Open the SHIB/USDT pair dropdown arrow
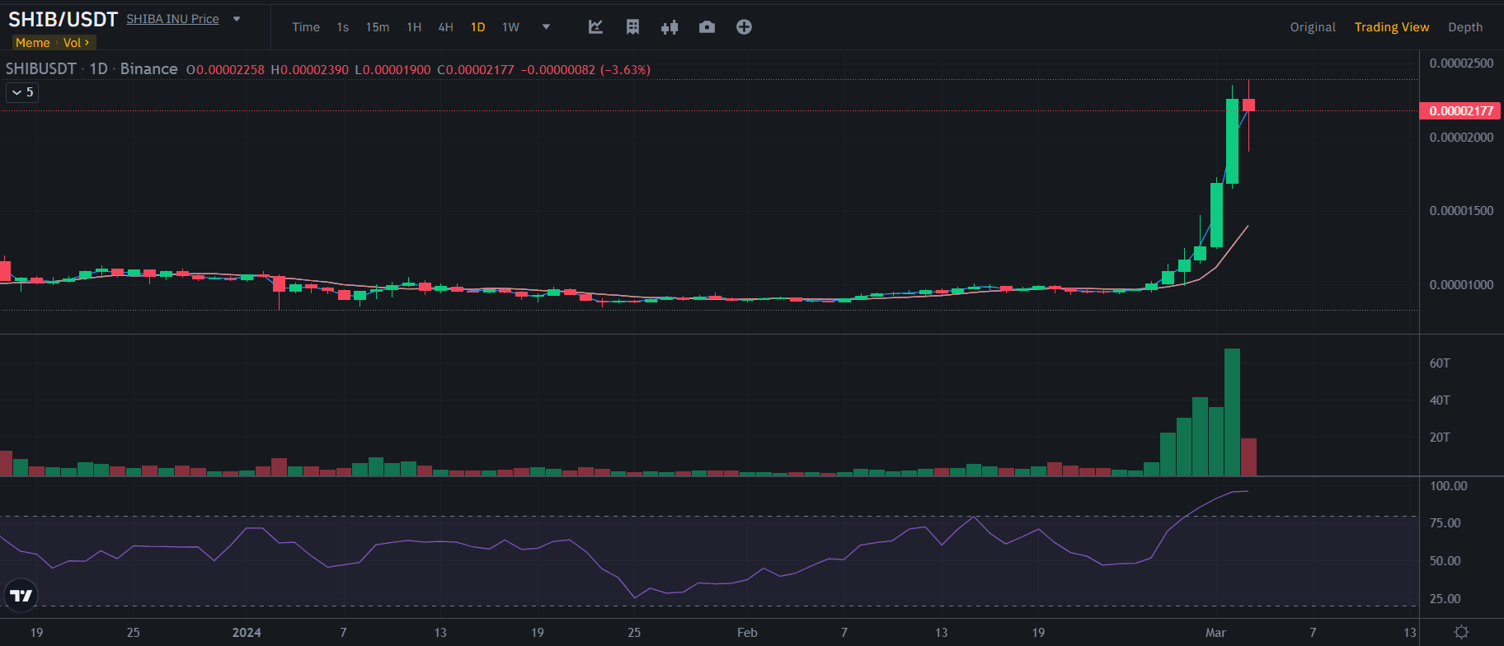 (237, 19)
